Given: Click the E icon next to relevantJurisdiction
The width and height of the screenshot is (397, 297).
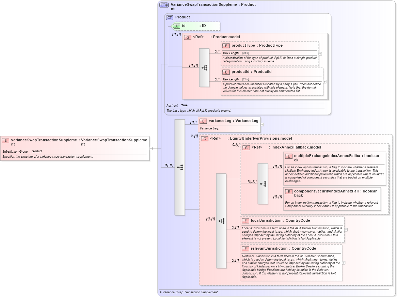Looking at the screenshot, I should pos(245,249).
